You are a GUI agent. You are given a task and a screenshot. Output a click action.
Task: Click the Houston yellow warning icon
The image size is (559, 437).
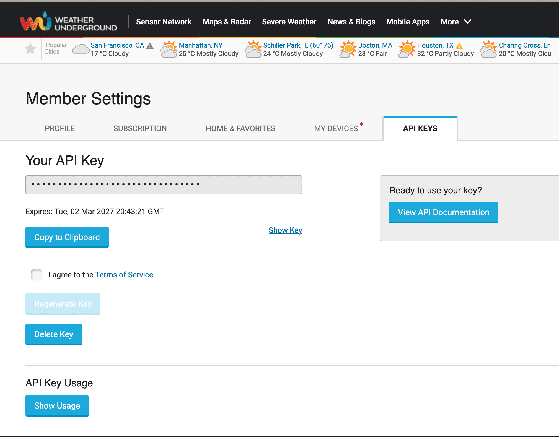pyautogui.click(x=459, y=46)
